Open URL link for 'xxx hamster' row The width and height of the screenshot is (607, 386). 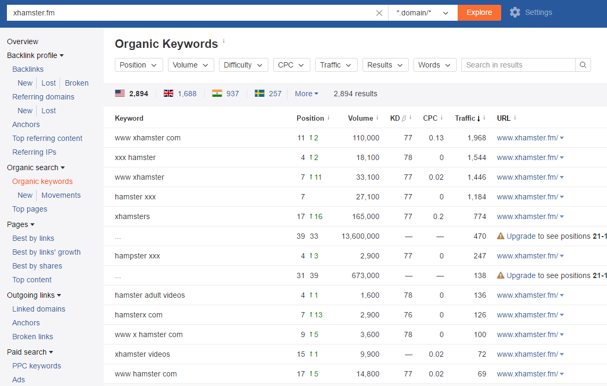click(527, 157)
